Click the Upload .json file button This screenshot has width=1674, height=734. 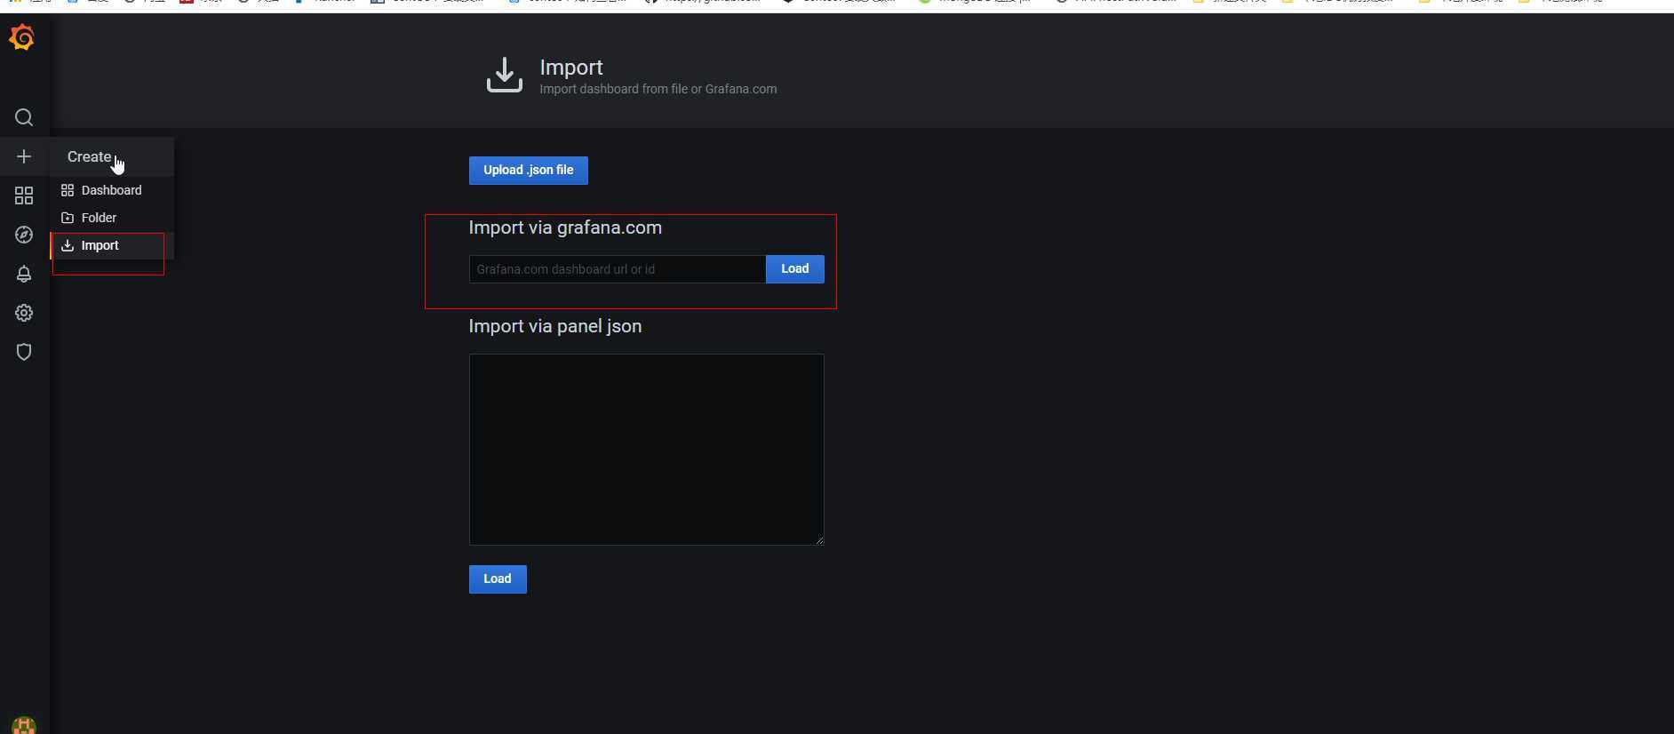(529, 171)
